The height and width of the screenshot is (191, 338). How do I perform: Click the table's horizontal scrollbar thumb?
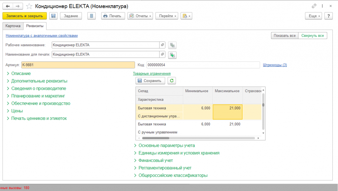coord(156,138)
